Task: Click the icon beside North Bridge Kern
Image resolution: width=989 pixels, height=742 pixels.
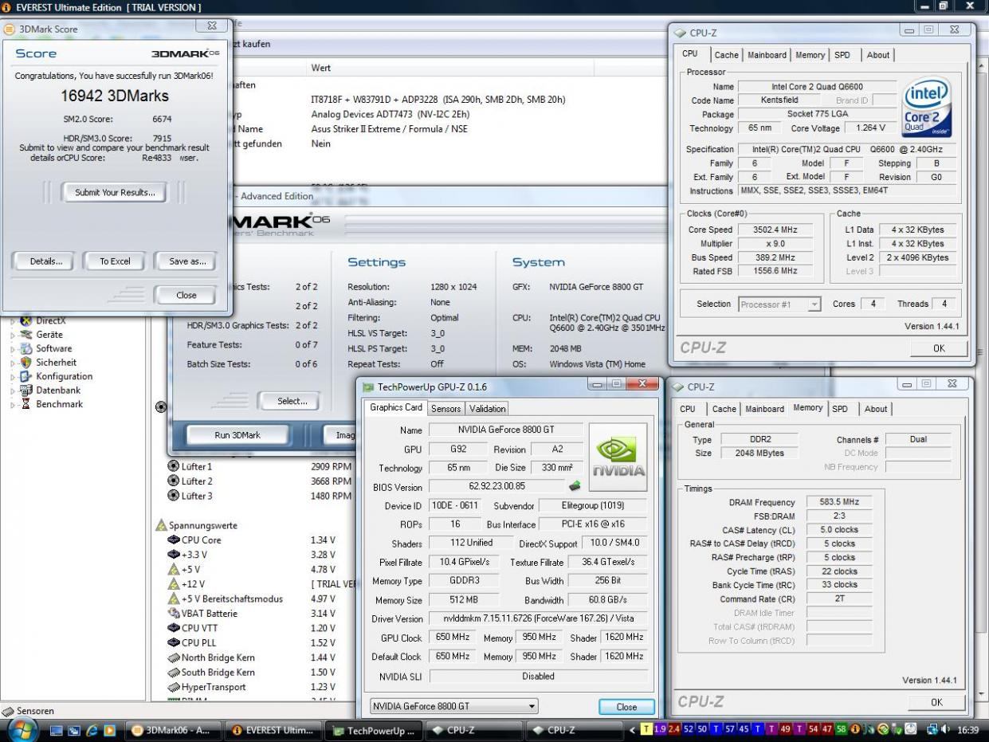Action: click(174, 658)
